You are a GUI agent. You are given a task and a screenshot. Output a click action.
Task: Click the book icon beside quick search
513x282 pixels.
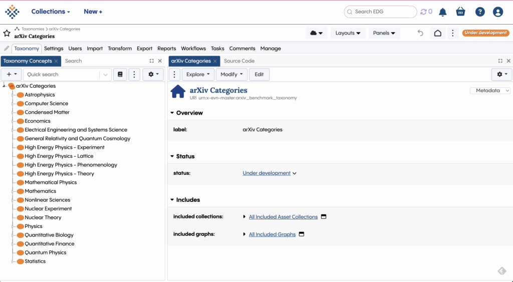[x=119, y=75]
